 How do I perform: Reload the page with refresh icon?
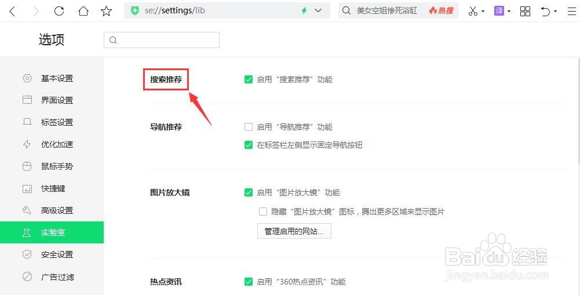click(59, 11)
